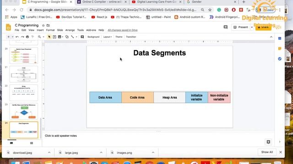Open the Google Slides home icon
This screenshot has height=164, width=293.
point(8,27)
